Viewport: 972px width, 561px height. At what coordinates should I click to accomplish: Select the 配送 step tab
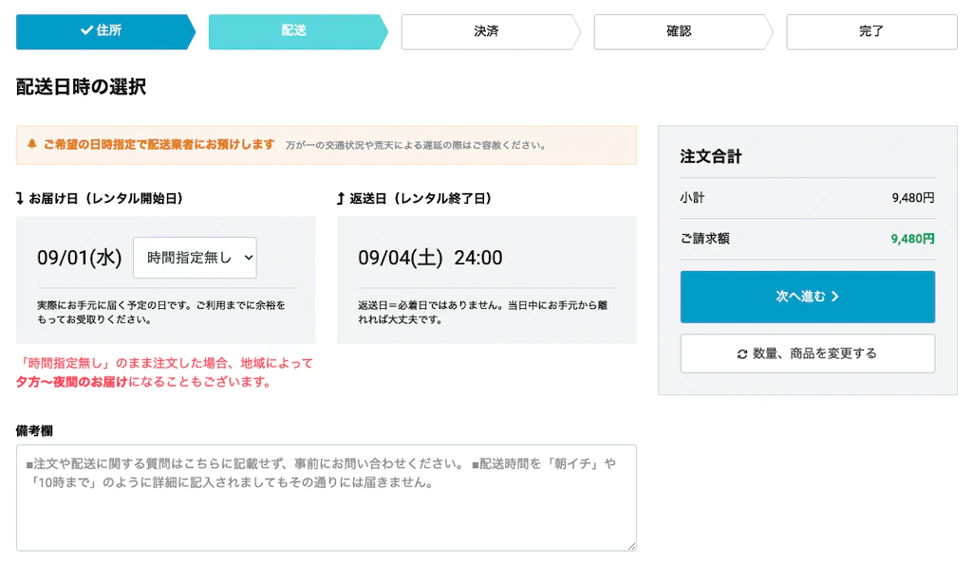pos(293,30)
